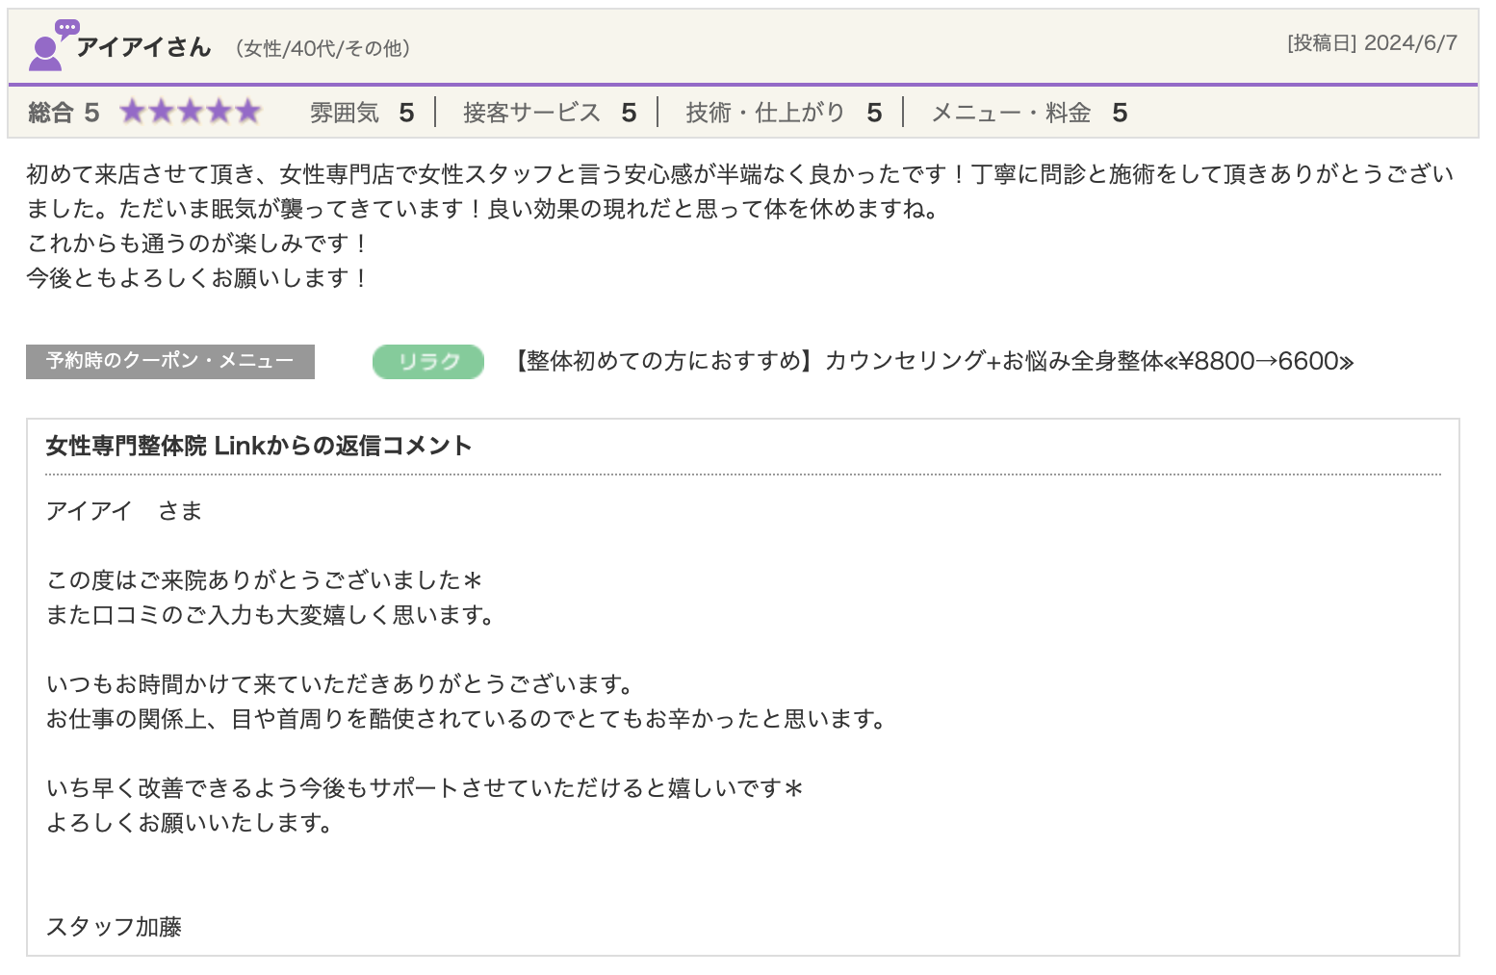Click the first purple rating star

pyautogui.click(x=133, y=113)
